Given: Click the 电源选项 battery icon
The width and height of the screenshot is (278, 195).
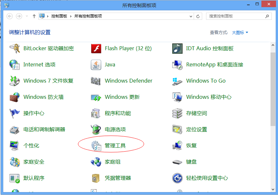Looking at the screenshot, I should (96, 129).
